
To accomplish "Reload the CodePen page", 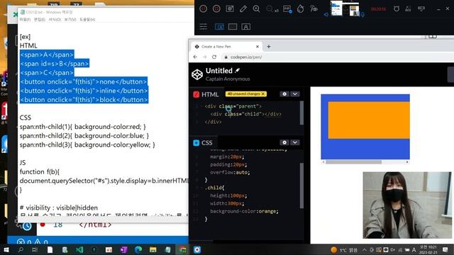I will pyautogui.click(x=214, y=57).
